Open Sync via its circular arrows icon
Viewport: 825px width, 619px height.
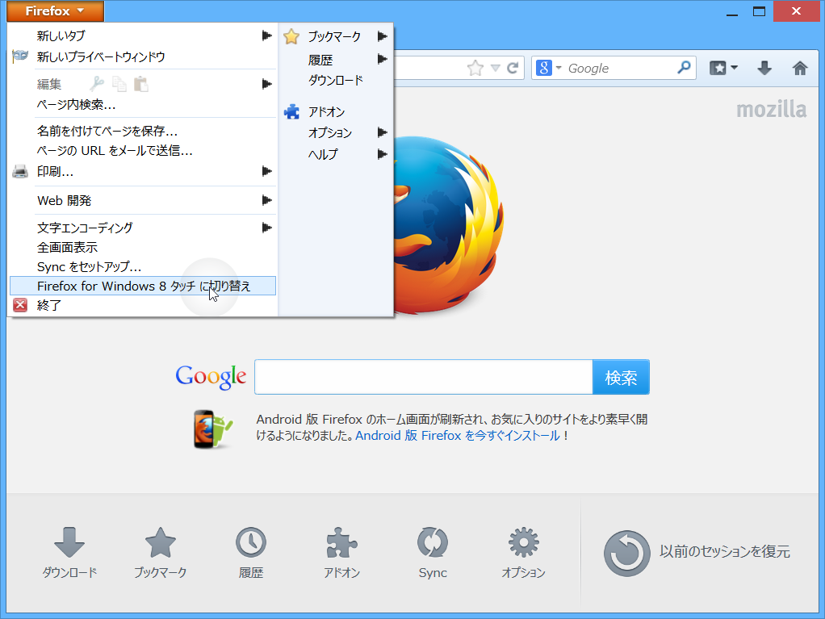[432, 545]
